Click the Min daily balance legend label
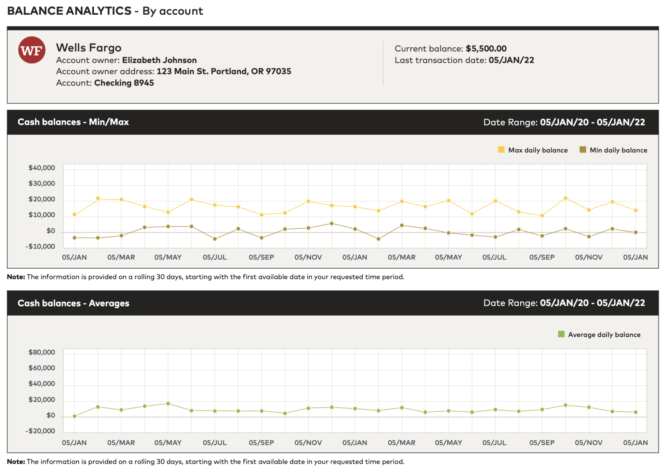Screen dimensions: 666x470 tap(618, 150)
